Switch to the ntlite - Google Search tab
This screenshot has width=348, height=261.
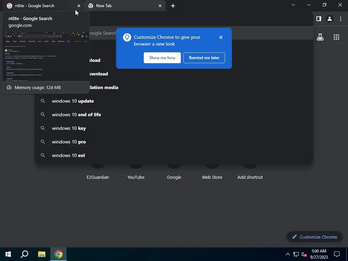click(x=42, y=6)
